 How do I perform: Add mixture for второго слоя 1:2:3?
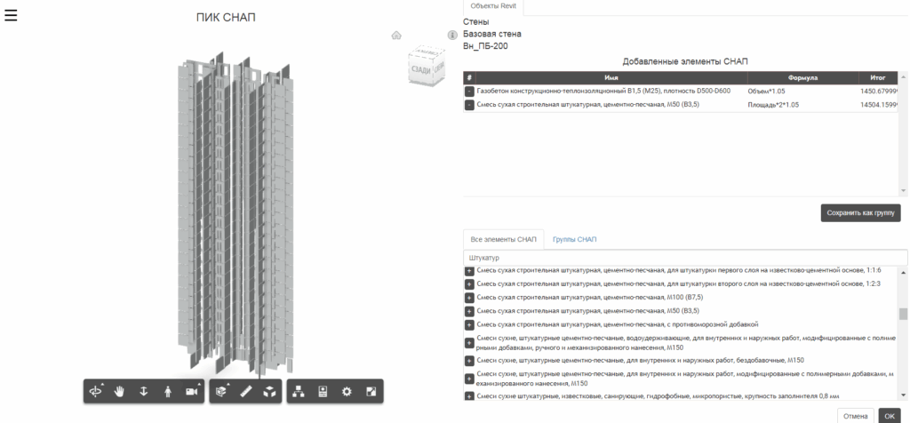pyautogui.click(x=469, y=284)
